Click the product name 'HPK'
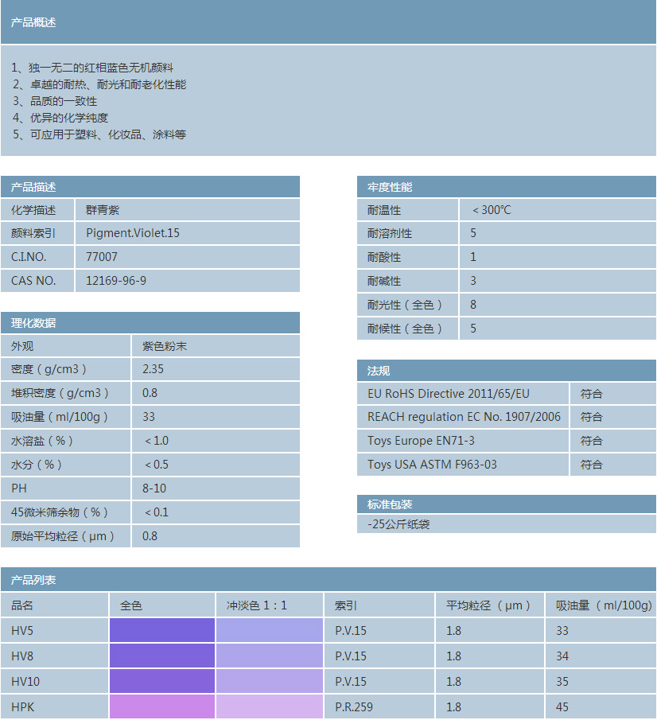The width and height of the screenshot is (657, 720). coord(22,707)
